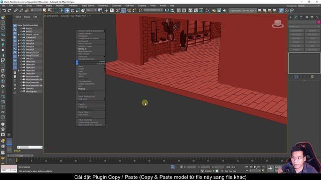321x180 pixels.
Task: Expand the Object108 tree node
Action: (x=19, y=70)
